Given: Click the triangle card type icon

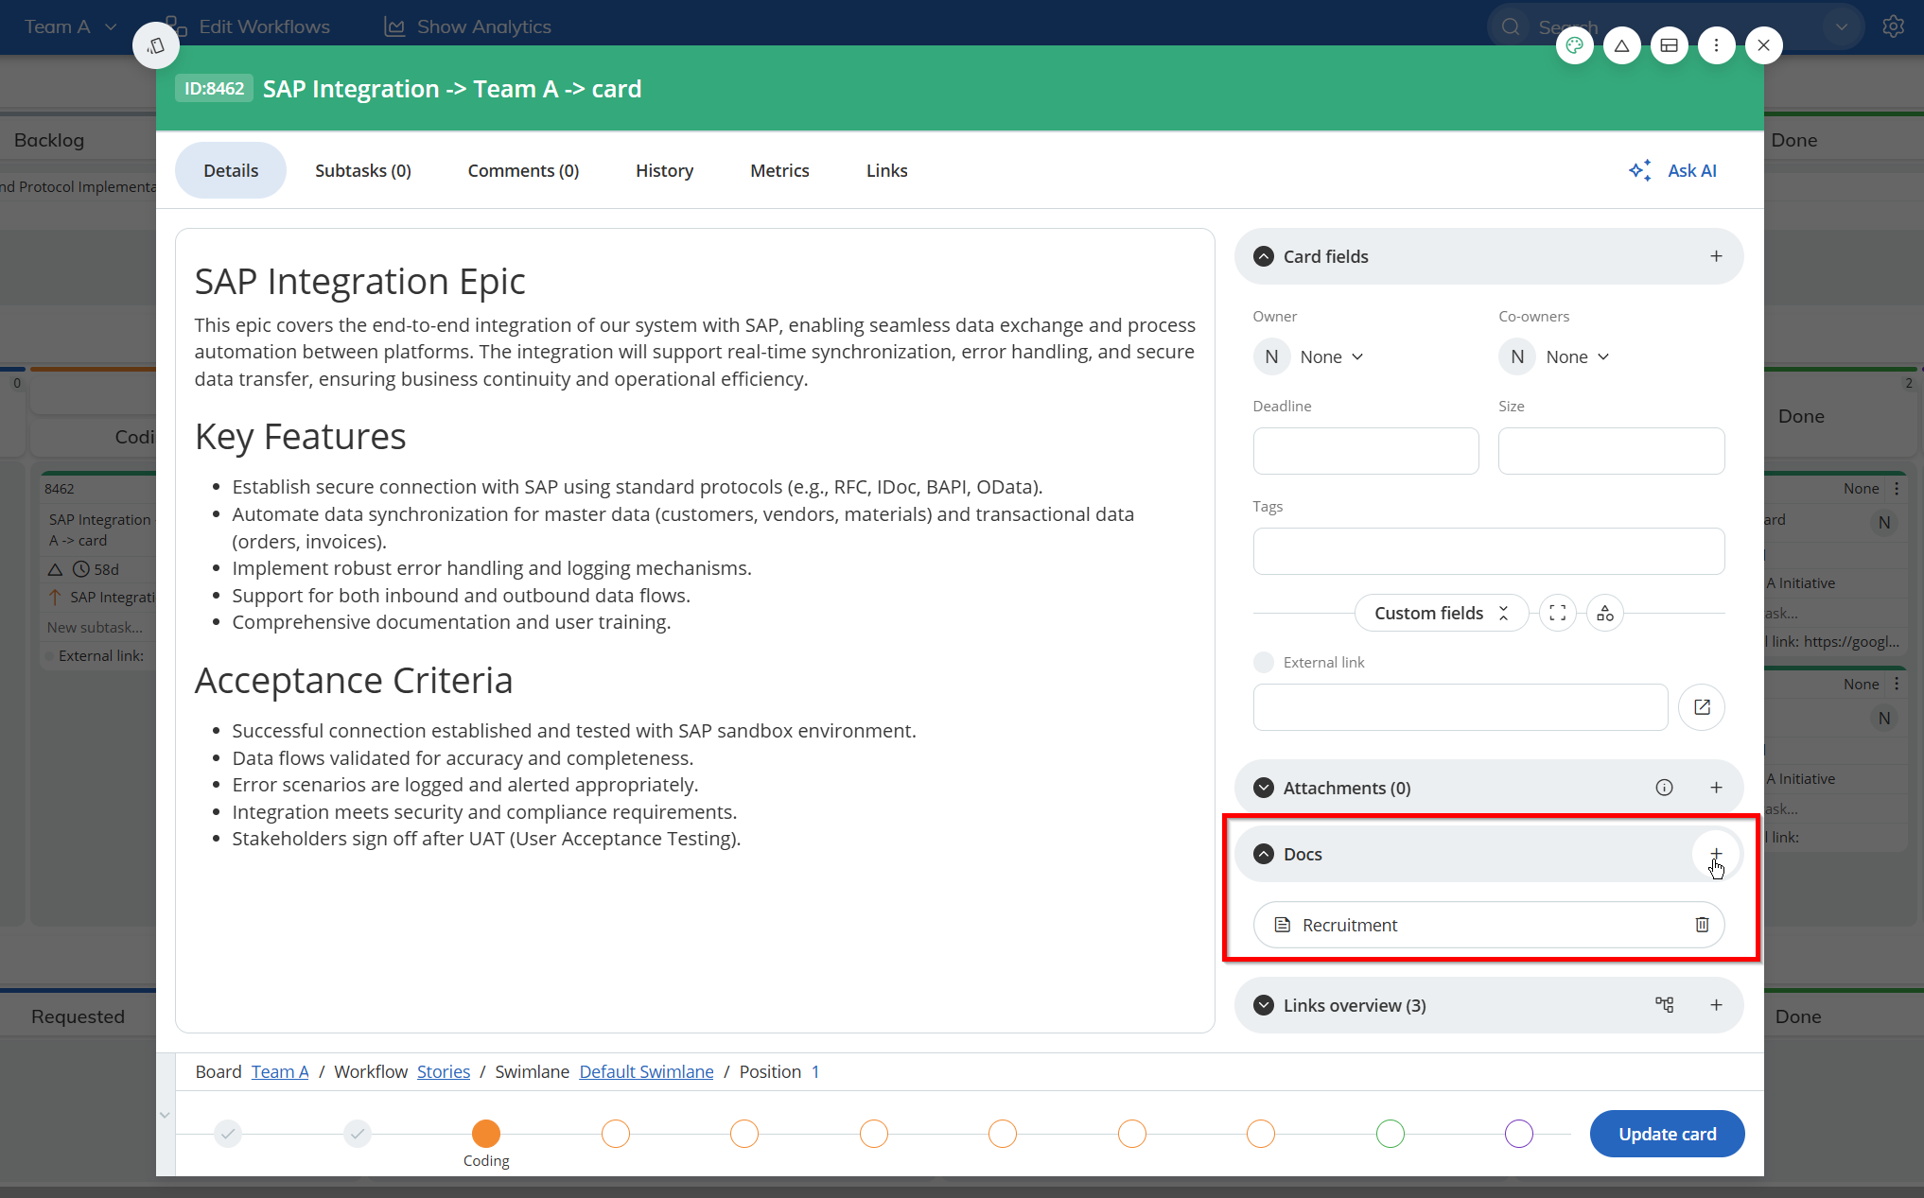Looking at the screenshot, I should 1621,45.
